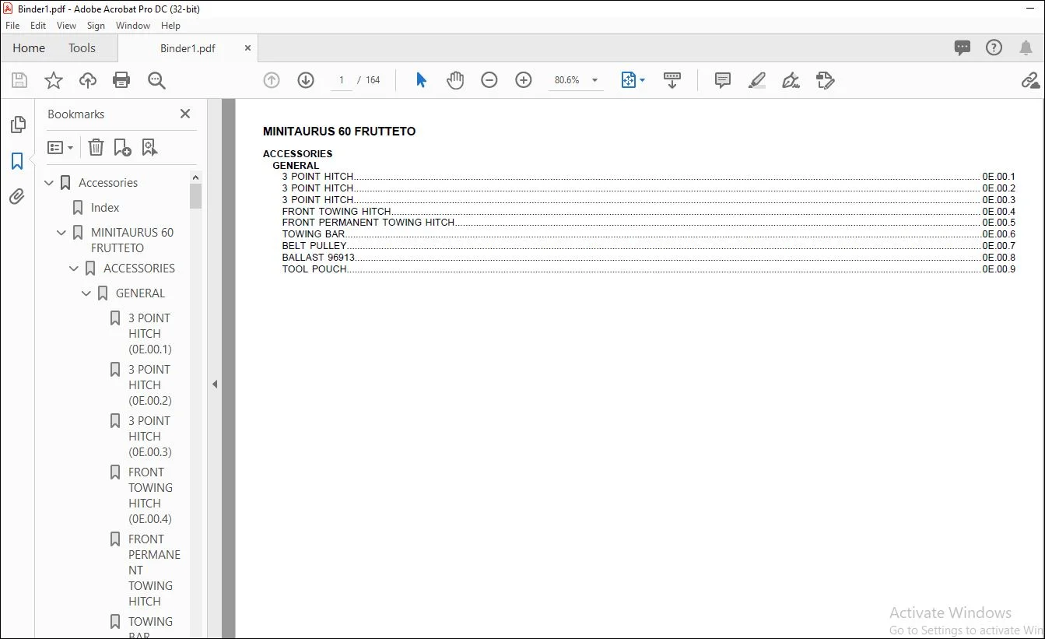
Task: Click the bookmarks panel scrollbar thumb
Action: pyautogui.click(x=195, y=196)
